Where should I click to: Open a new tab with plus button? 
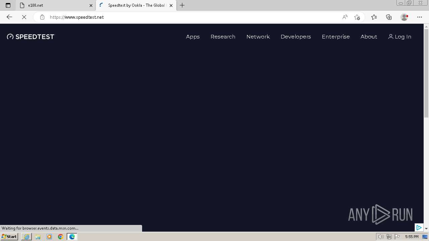point(182,5)
